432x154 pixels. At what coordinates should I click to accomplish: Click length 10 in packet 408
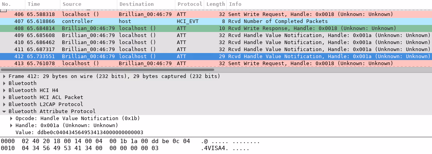(222, 28)
